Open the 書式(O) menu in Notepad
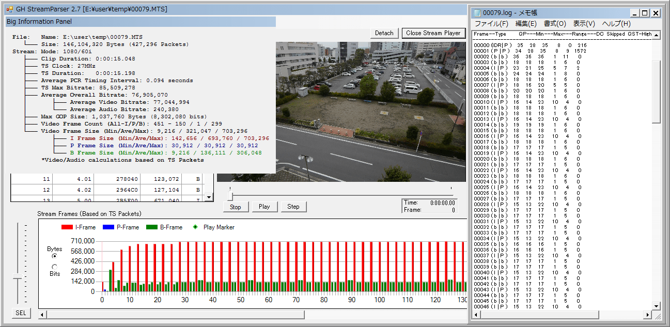Image resolution: width=670 pixels, height=327 pixels. pyautogui.click(x=555, y=24)
